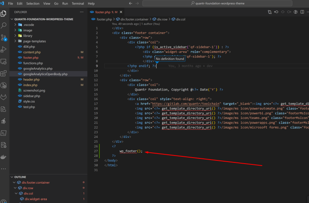Click the gitlab.com toolchain link in code

coord(185,104)
